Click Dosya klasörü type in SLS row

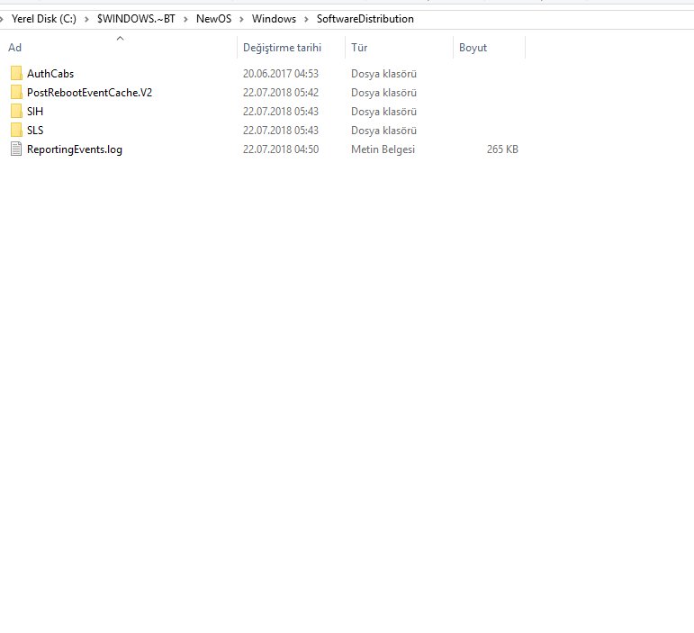pos(383,131)
